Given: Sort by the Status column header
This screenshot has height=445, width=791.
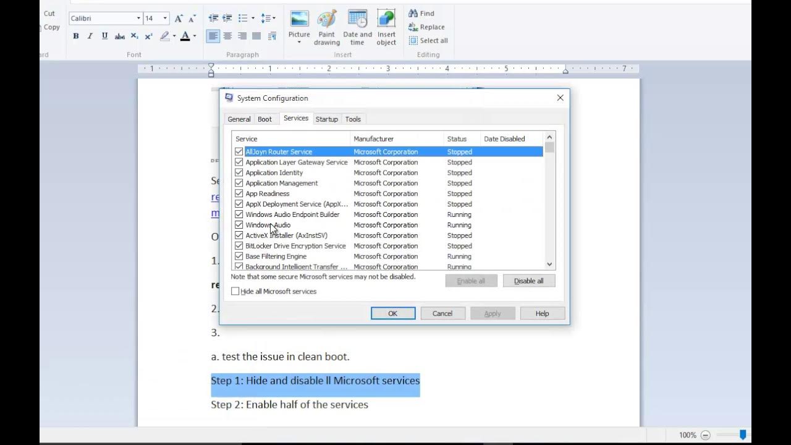Looking at the screenshot, I should click(462, 139).
